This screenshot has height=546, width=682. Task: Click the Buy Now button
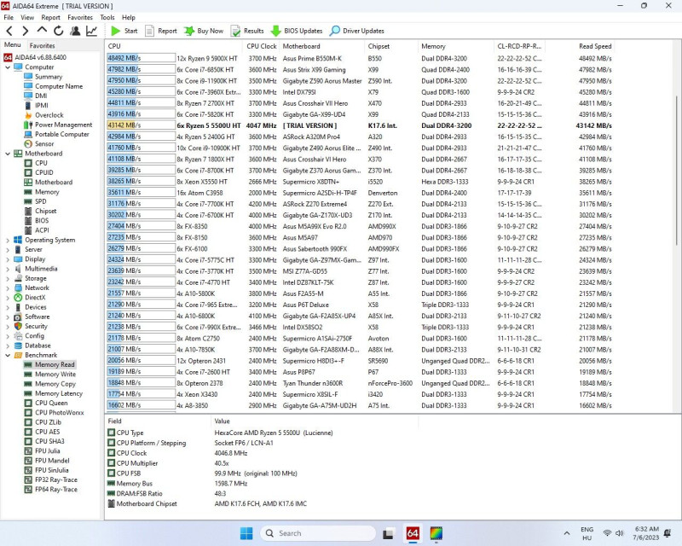coord(204,31)
